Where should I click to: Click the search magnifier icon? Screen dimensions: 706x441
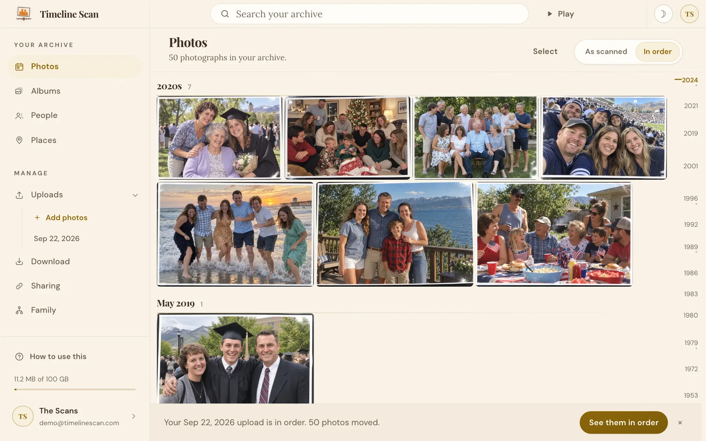(x=225, y=14)
